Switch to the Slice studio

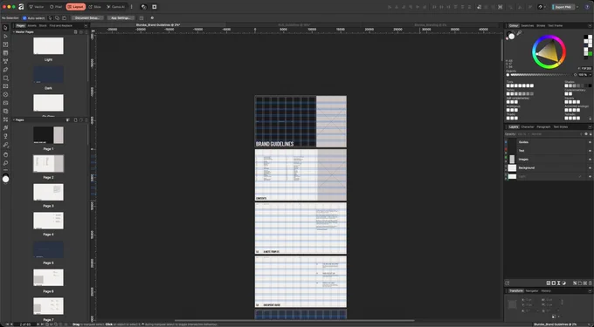pyautogui.click(x=95, y=7)
